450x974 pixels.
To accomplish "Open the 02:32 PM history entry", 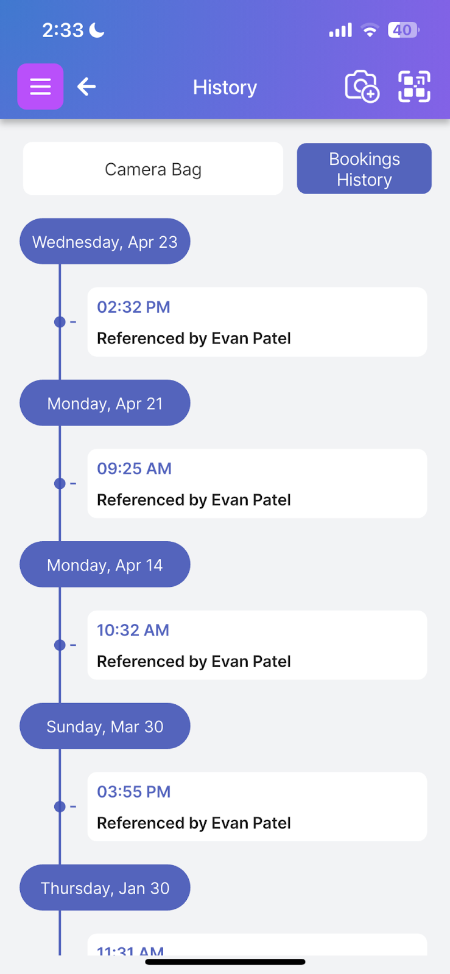I will click(x=257, y=322).
